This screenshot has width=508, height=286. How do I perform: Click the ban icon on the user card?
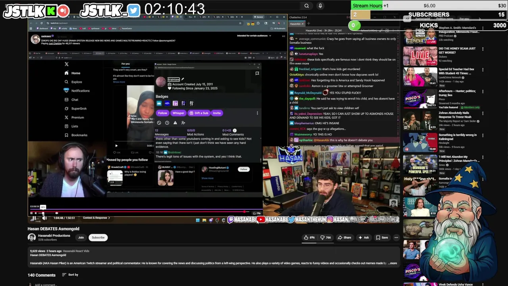pyautogui.click(x=159, y=123)
